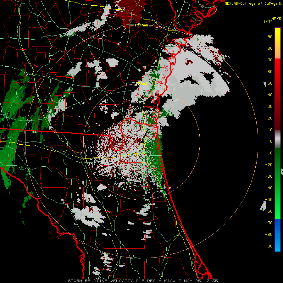Select the positive 20 scale value
The image size is (283, 283).
click(270, 118)
